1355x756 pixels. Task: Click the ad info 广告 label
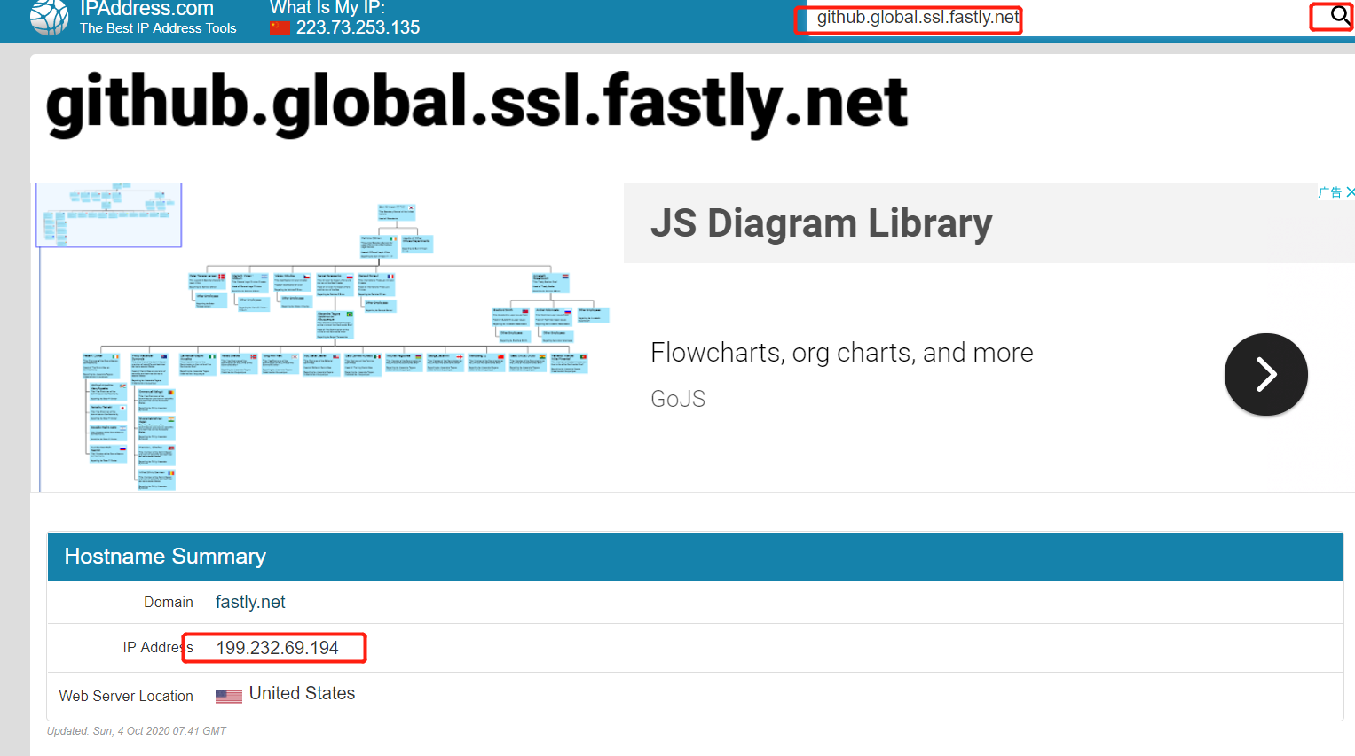coord(1330,192)
